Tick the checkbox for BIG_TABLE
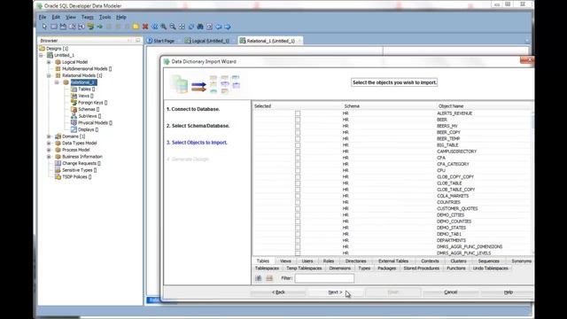The height and width of the screenshot is (319, 567). 298,145
